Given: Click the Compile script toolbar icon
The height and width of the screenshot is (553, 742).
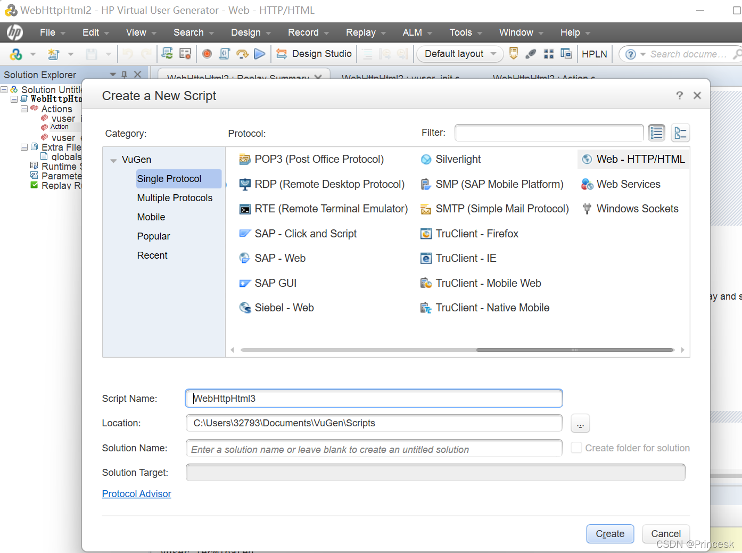Looking at the screenshot, I should pyautogui.click(x=225, y=54).
